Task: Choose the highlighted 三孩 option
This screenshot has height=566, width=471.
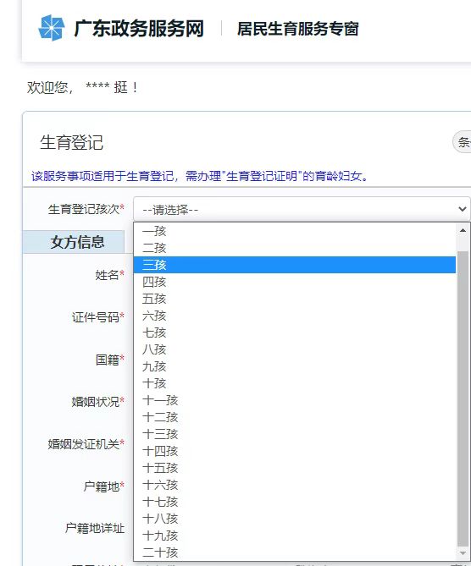Action: click(295, 265)
